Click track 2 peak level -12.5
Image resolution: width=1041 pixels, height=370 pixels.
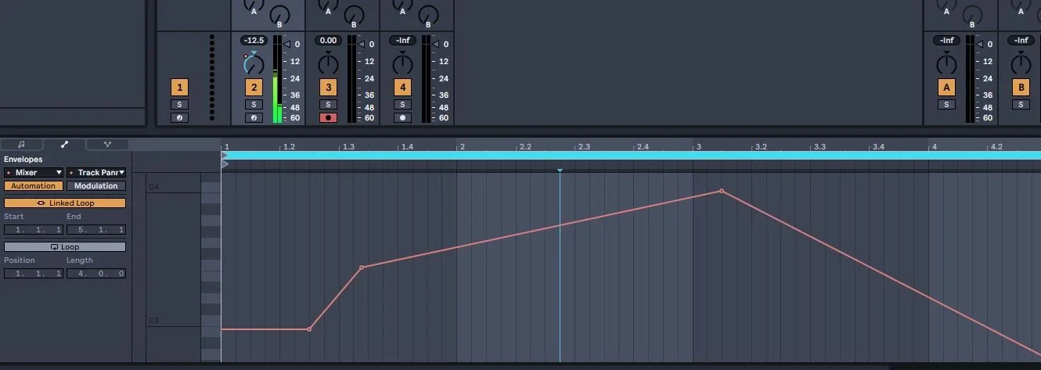point(254,40)
